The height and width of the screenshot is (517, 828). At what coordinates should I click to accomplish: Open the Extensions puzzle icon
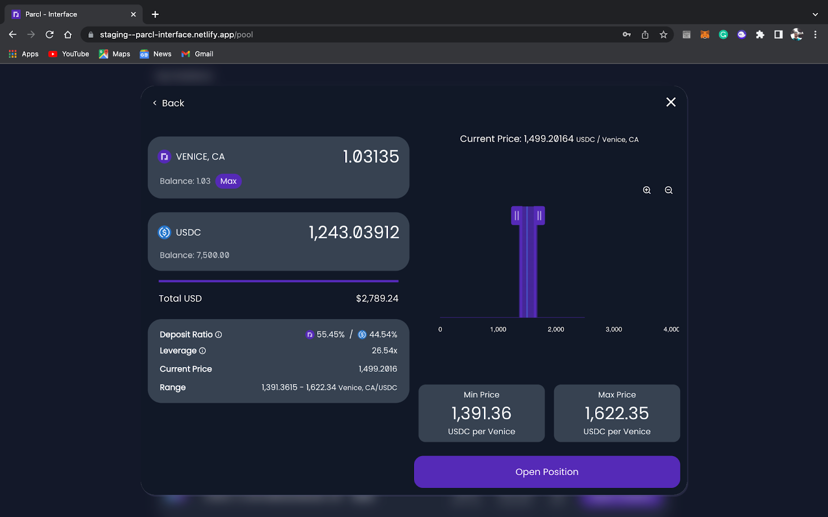pyautogui.click(x=760, y=35)
